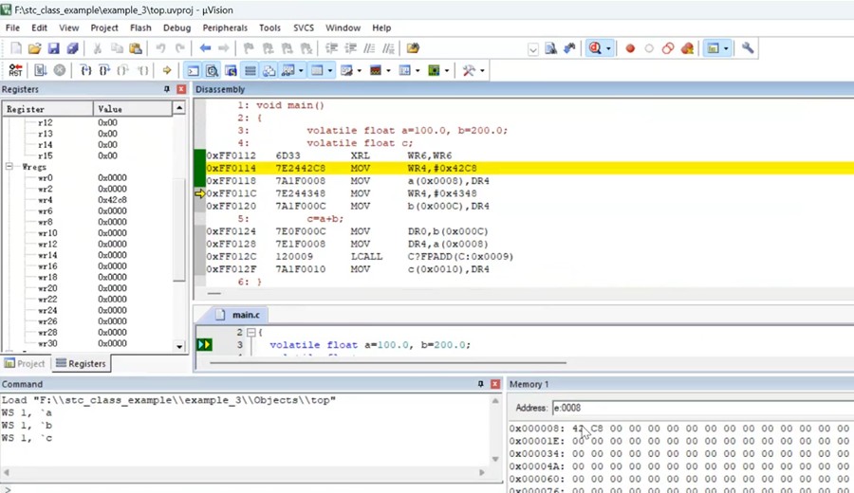The height and width of the screenshot is (493, 854).
Task: Toggle the Disassembly Window toolbar button
Action: (x=212, y=70)
